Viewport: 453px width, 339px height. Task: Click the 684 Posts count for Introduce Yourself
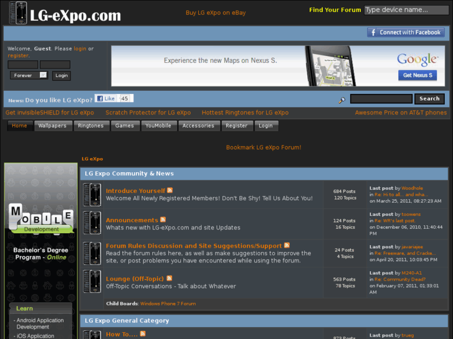pos(344,192)
